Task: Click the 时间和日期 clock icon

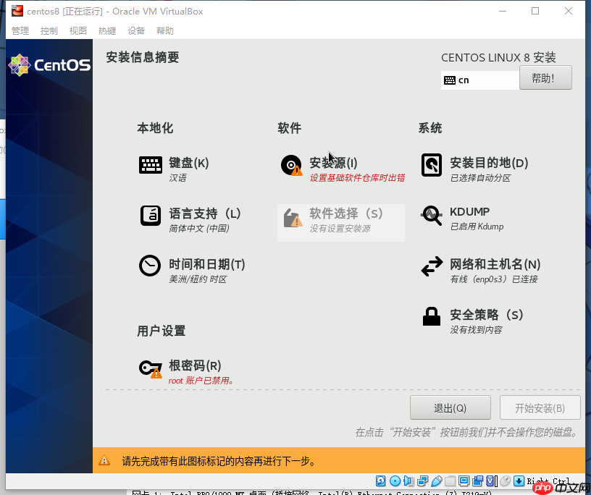Action: (x=151, y=266)
